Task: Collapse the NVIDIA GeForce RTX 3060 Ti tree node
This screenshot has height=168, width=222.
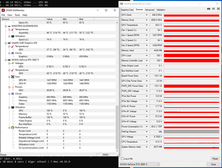Action: tap(6, 60)
